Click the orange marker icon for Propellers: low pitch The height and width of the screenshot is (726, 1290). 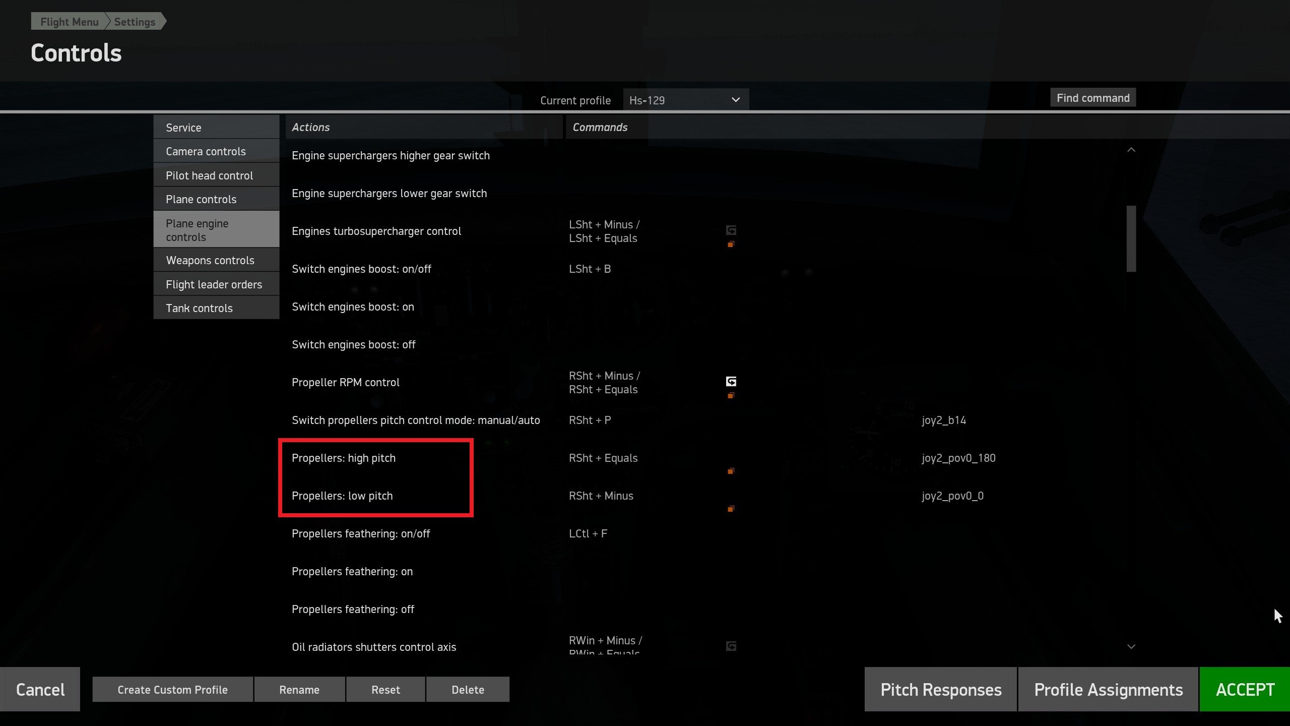pos(731,509)
